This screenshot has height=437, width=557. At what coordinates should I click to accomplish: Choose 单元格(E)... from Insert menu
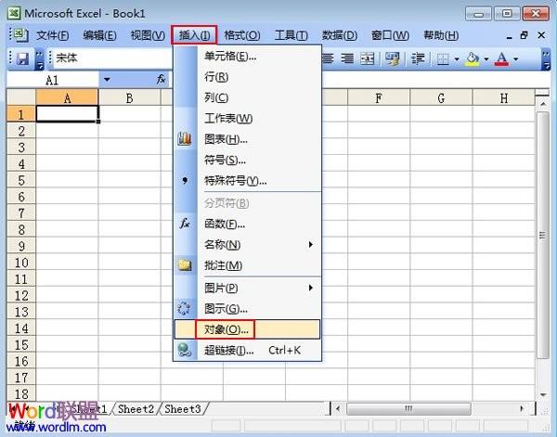point(248,56)
